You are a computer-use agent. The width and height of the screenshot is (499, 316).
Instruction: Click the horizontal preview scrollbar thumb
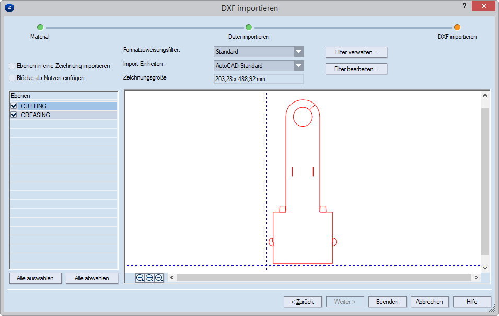[323, 277]
